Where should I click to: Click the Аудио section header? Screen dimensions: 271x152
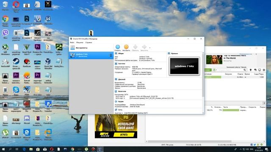(121, 101)
